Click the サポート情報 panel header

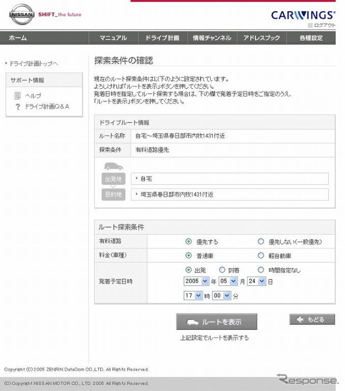pyautogui.click(x=44, y=80)
